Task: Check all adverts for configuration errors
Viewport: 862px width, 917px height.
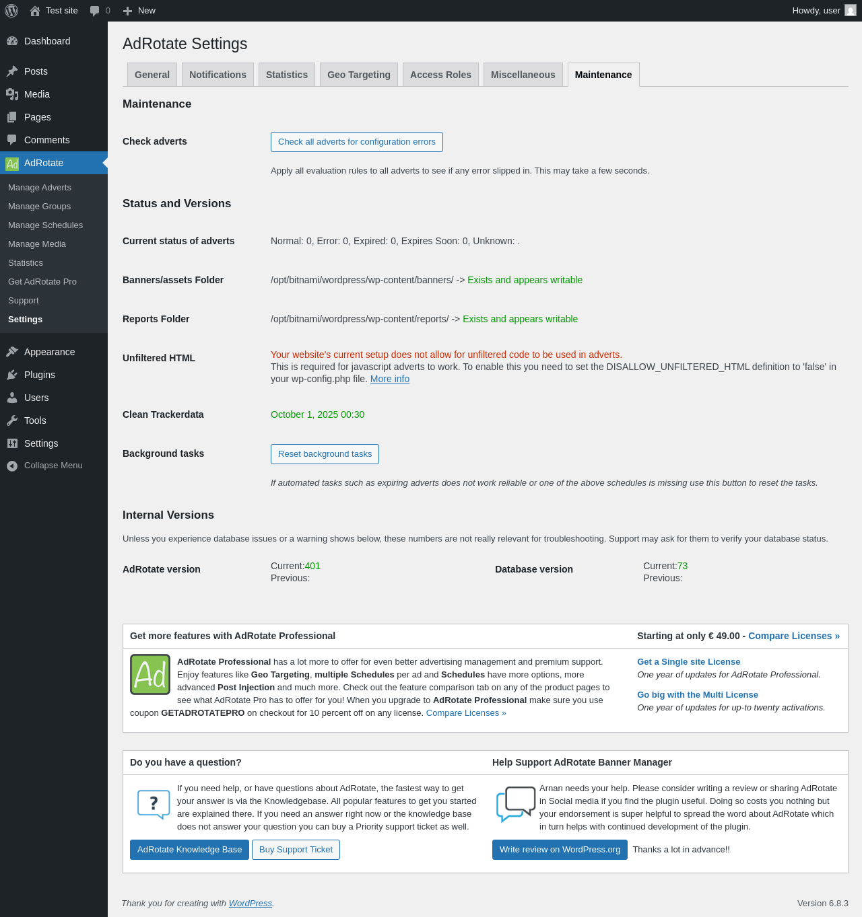Action: click(357, 142)
